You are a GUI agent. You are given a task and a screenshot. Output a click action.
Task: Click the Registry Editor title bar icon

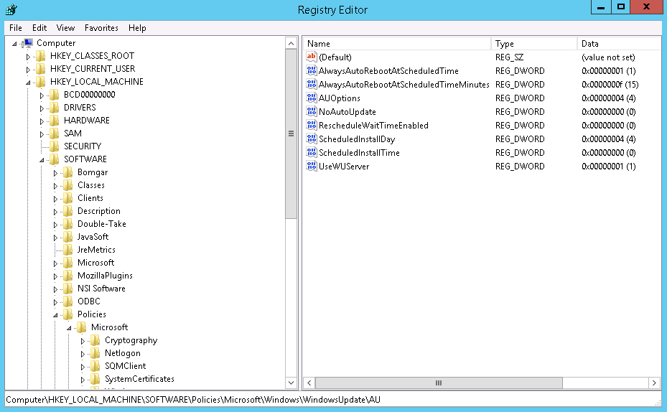(x=11, y=9)
